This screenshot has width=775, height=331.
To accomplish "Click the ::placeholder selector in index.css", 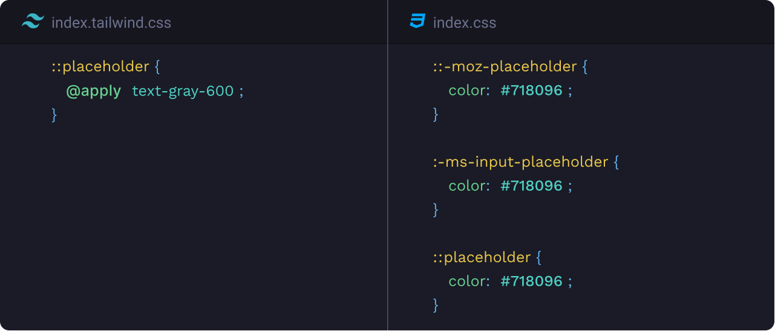I will pos(482,257).
